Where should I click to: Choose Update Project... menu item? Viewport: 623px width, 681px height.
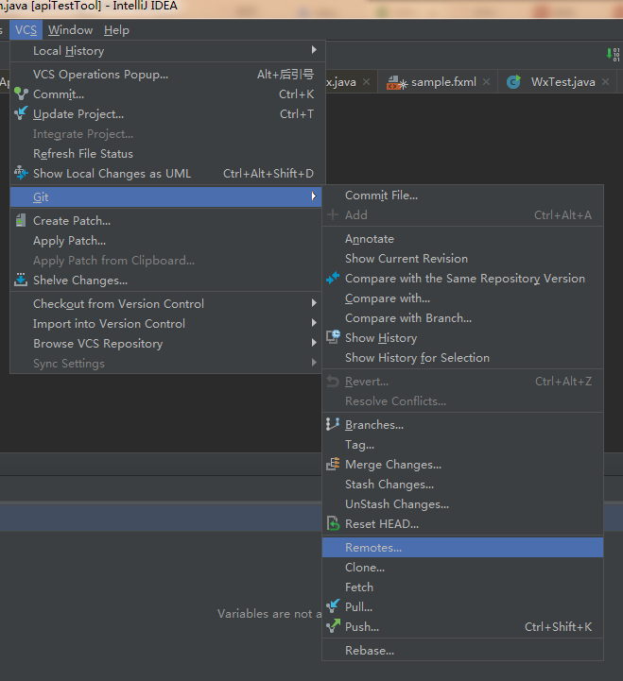click(168, 113)
